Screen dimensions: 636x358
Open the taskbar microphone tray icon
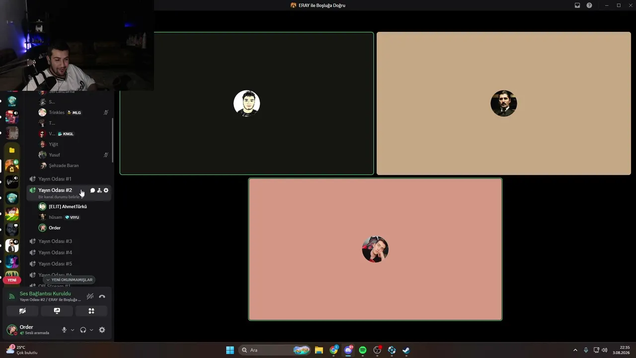586,350
